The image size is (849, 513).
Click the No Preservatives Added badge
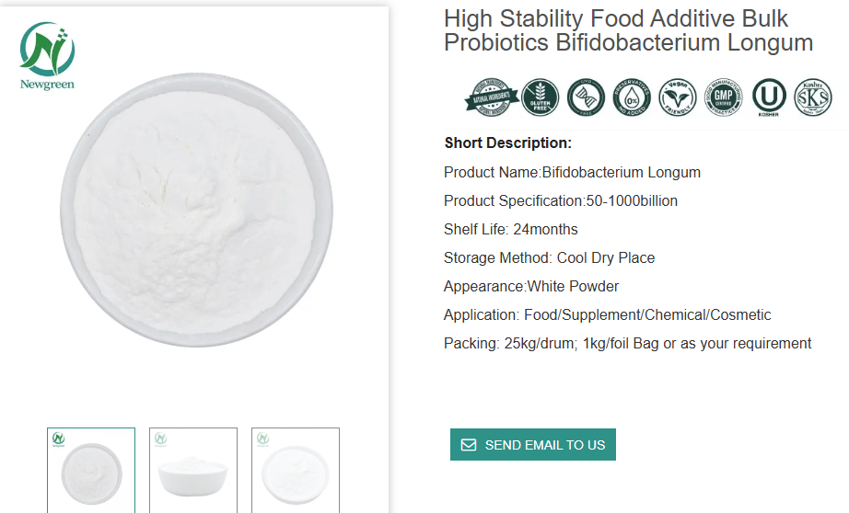[x=631, y=97]
